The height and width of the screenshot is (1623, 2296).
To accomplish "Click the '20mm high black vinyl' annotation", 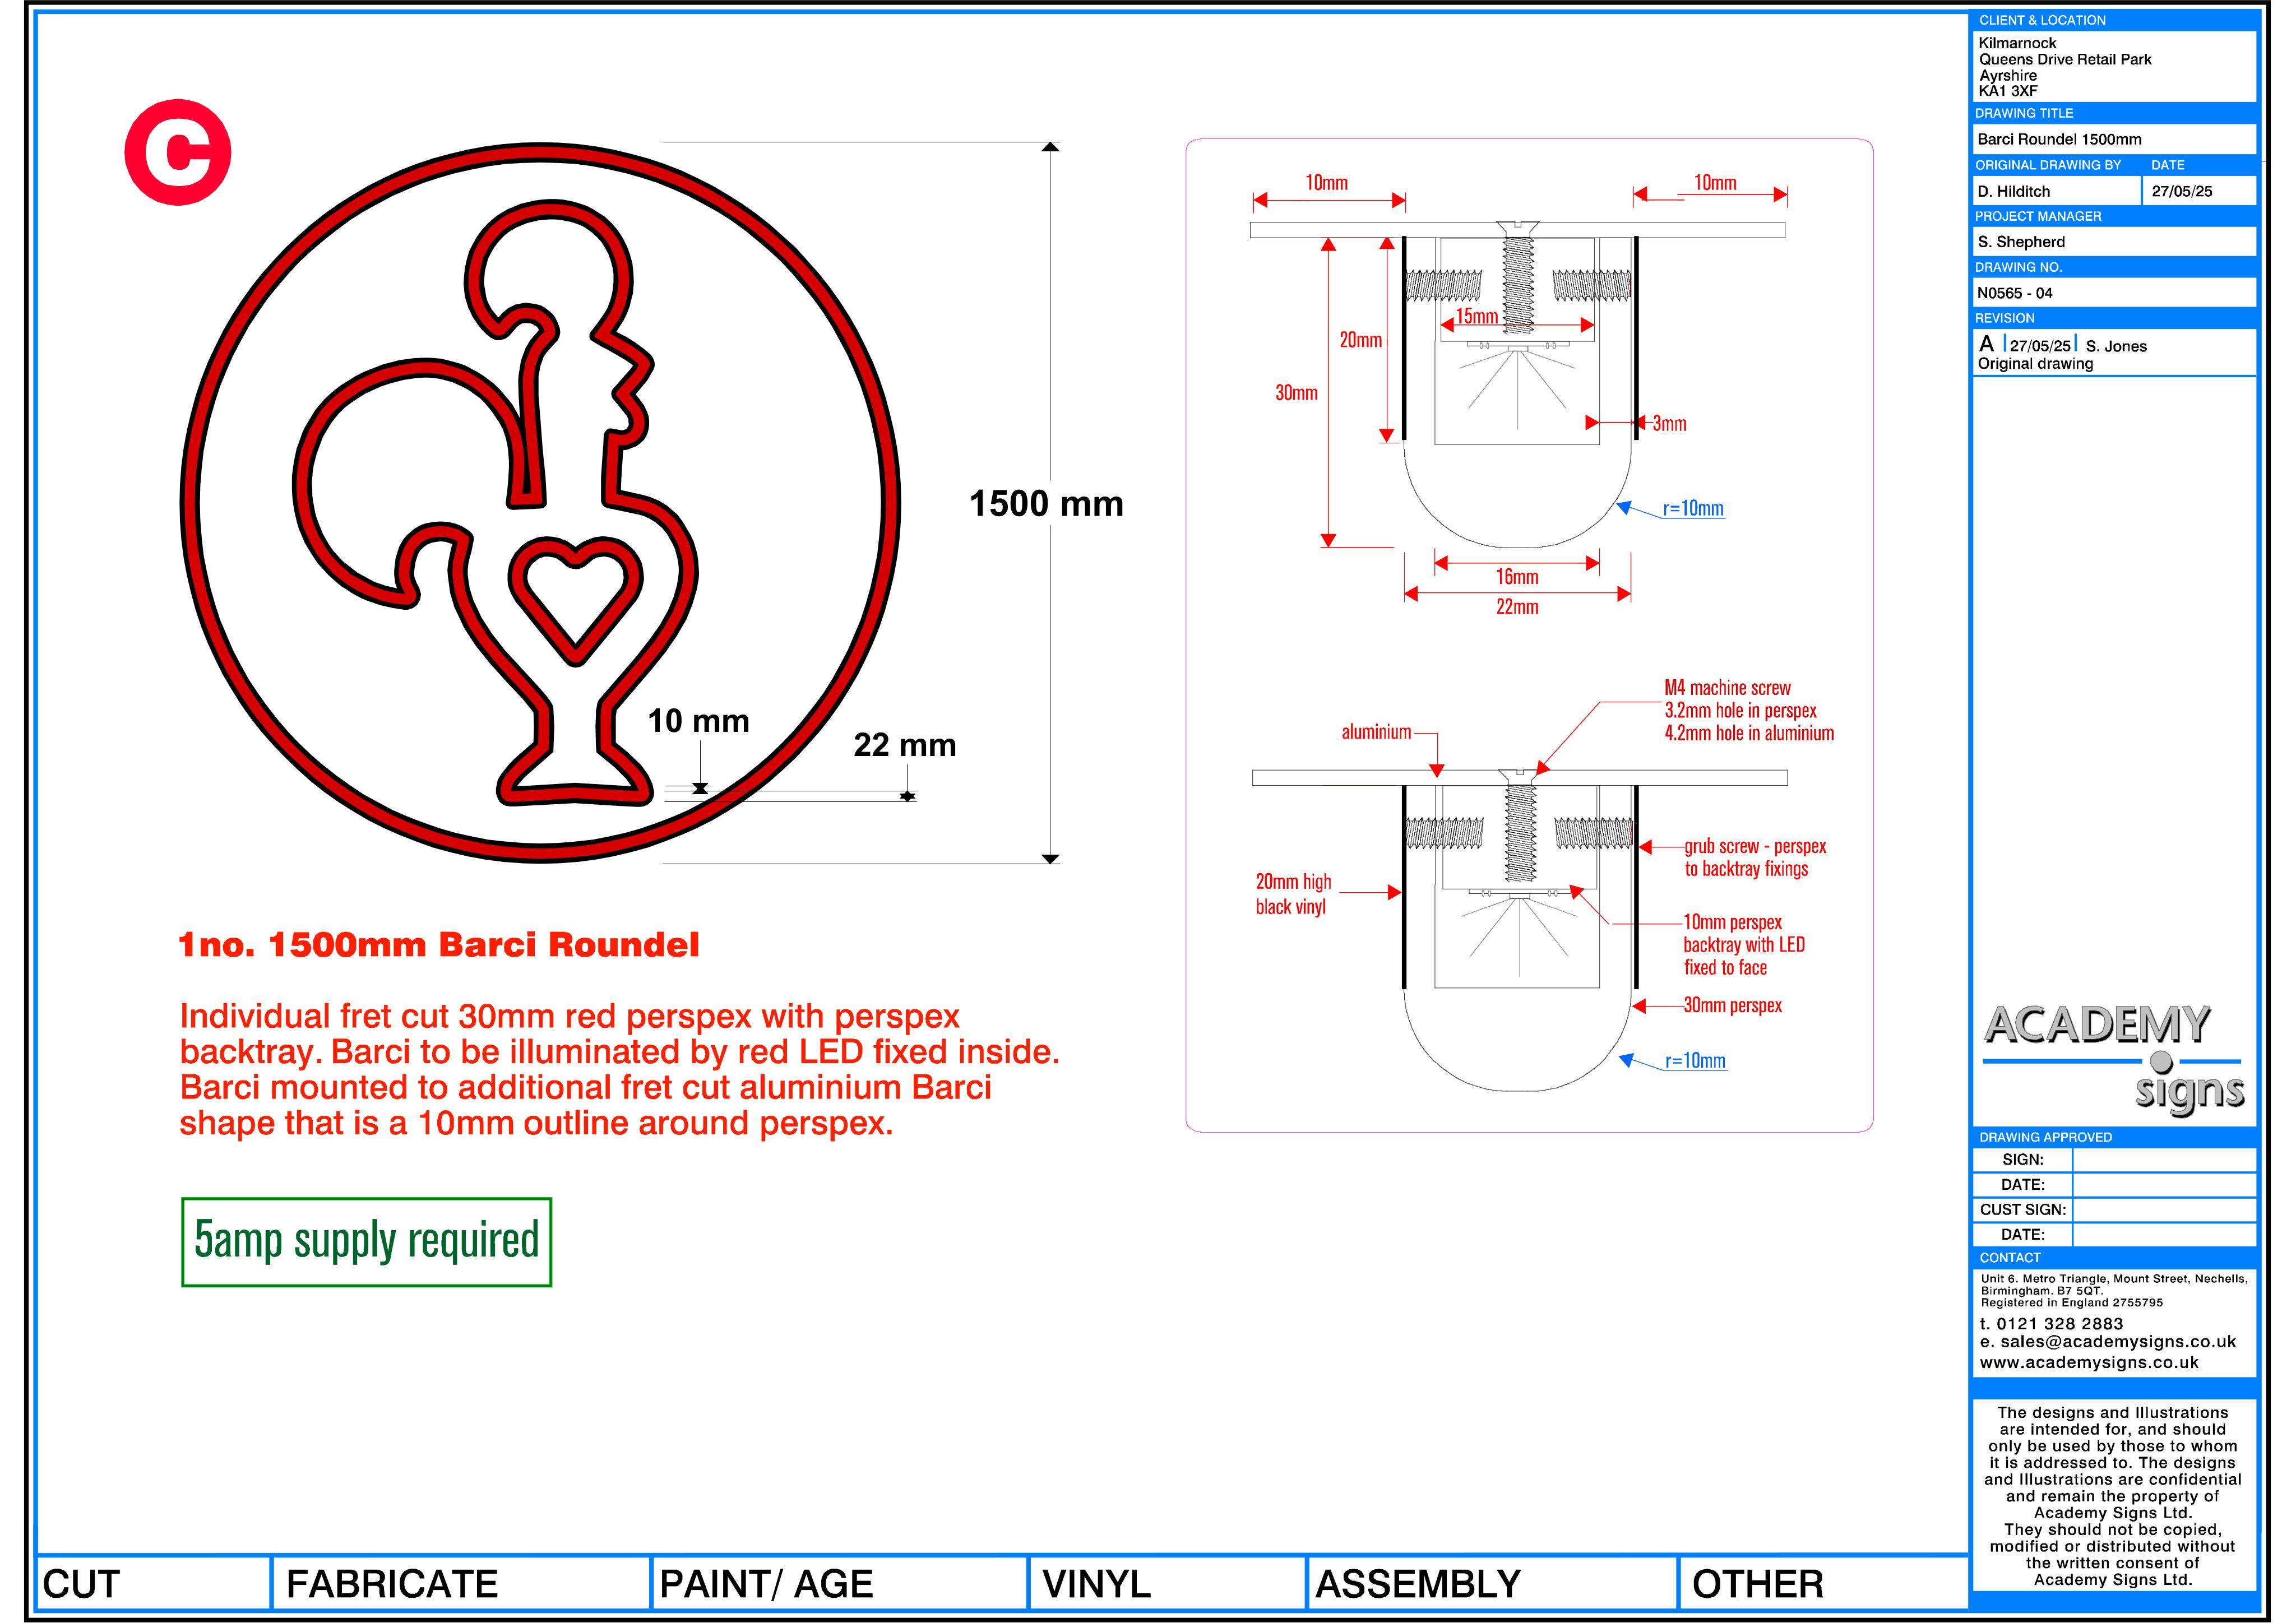I will click(x=1293, y=894).
